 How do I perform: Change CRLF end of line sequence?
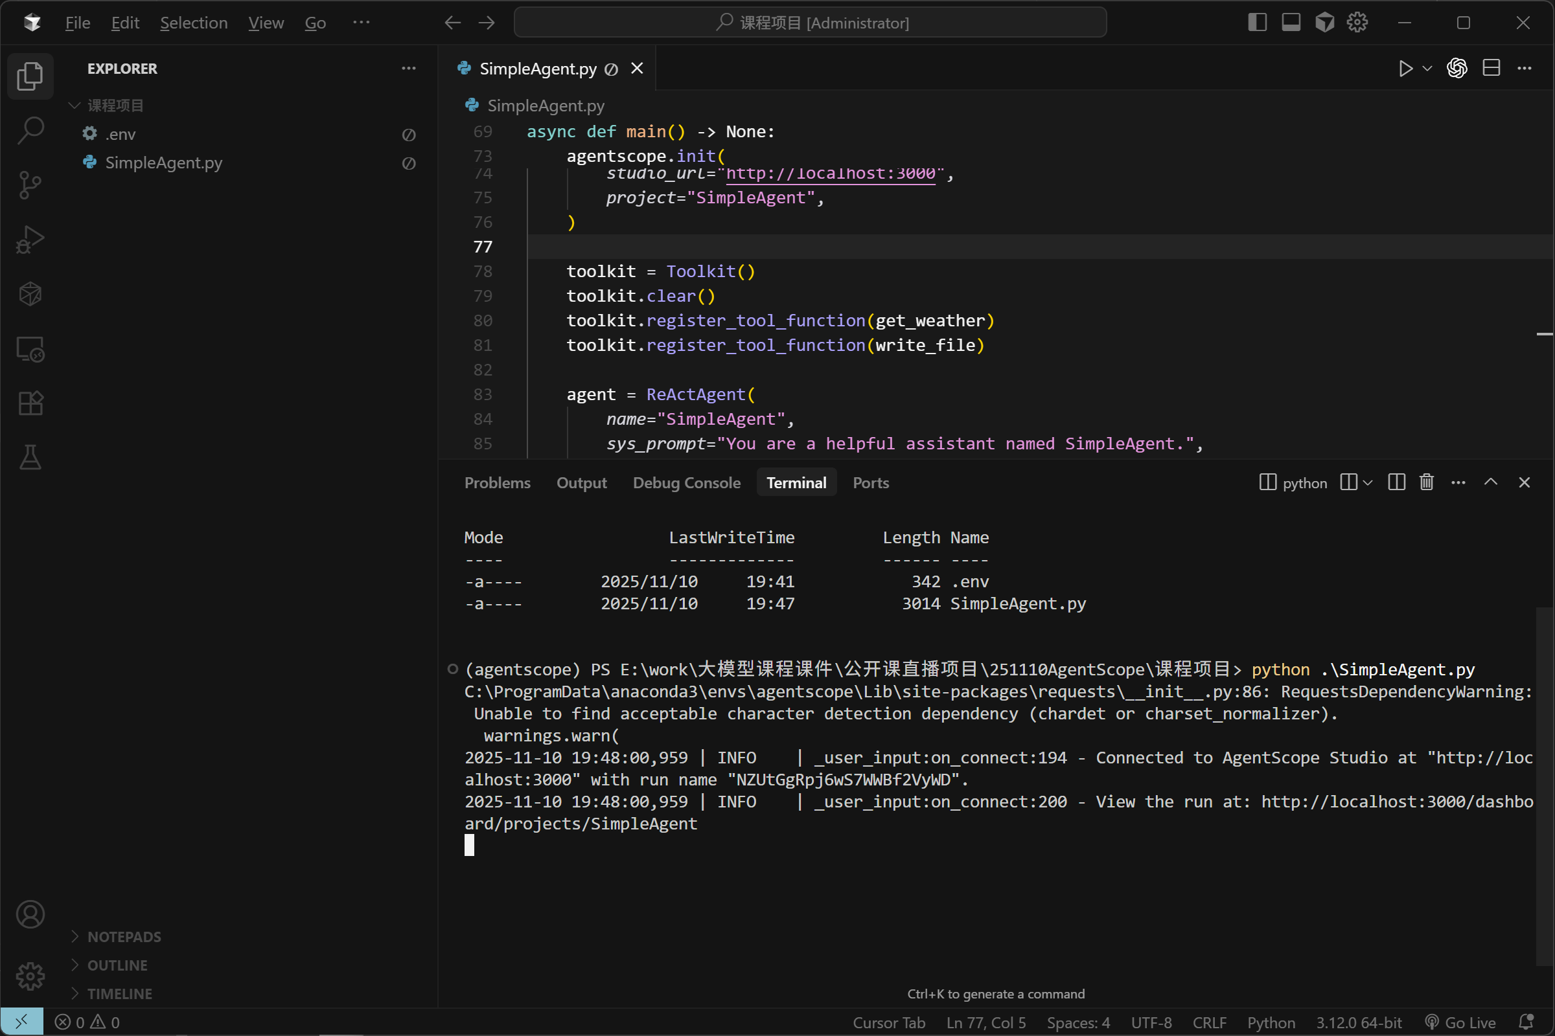point(1209,1022)
